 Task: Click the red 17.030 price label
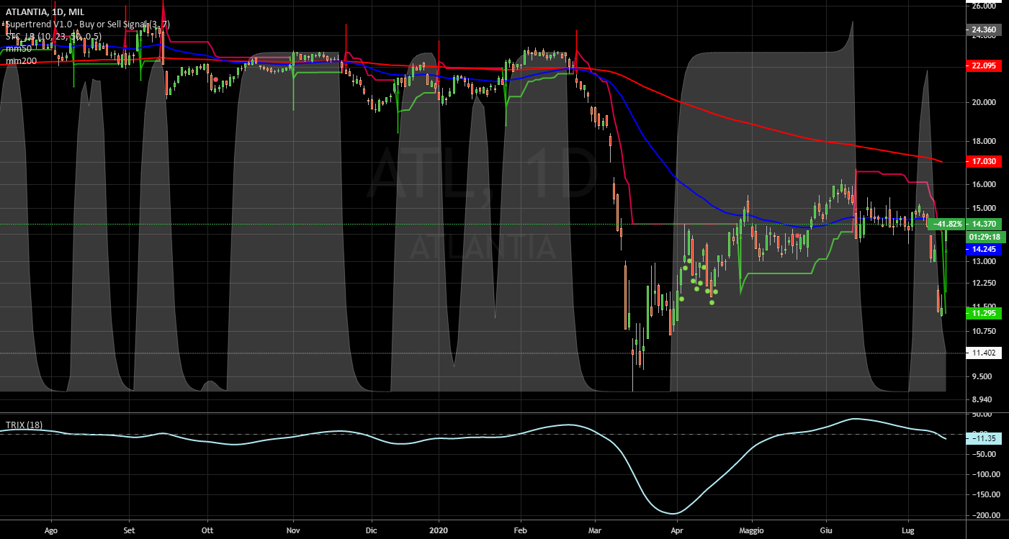[984, 161]
